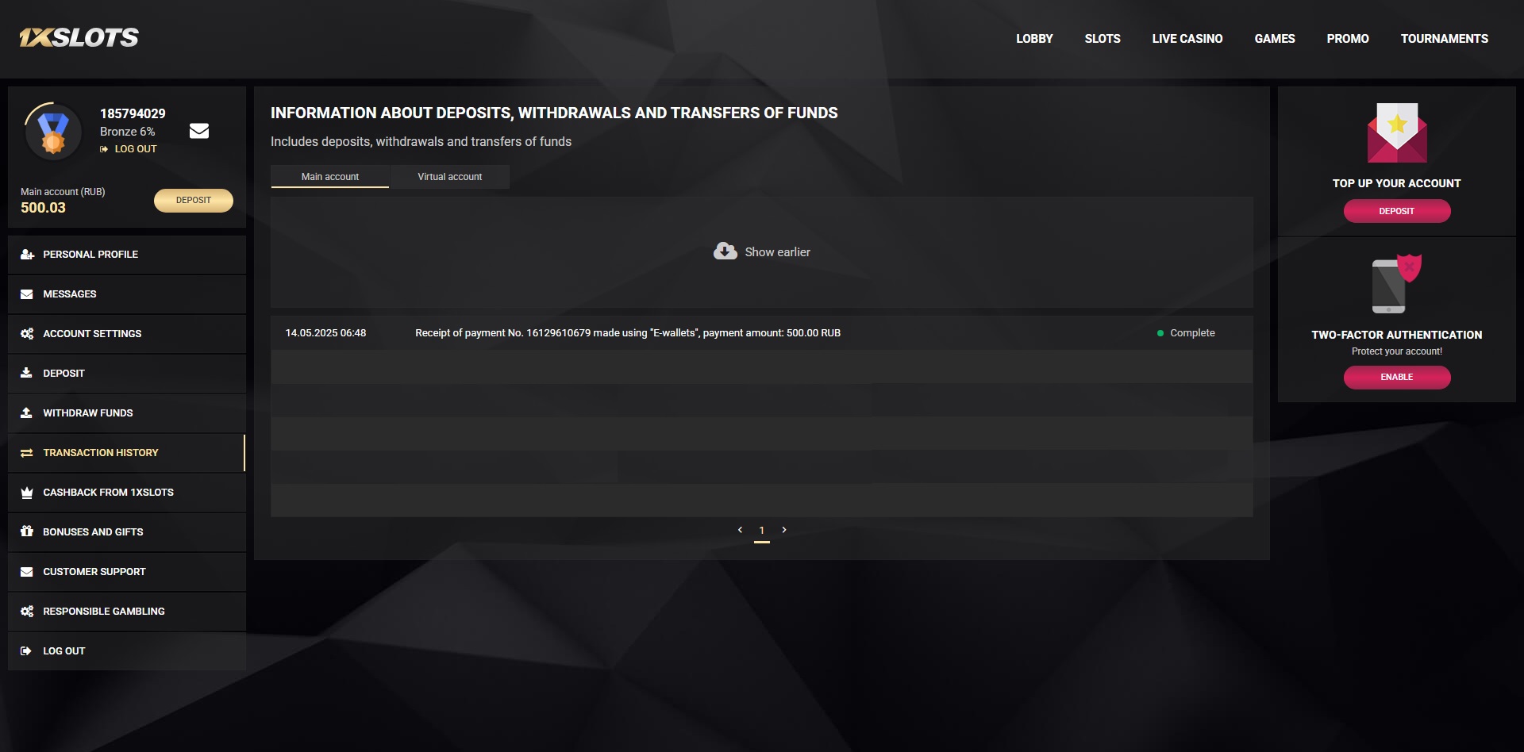The height and width of the screenshot is (752, 1524).
Task: Click the Top Up Your Account heading
Action: (x=1397, y=183)
